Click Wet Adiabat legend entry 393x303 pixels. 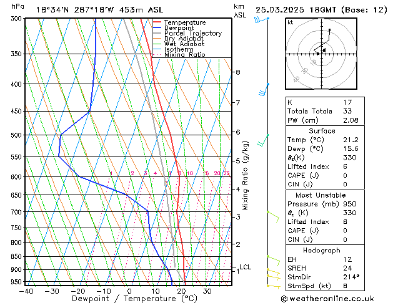184,44
